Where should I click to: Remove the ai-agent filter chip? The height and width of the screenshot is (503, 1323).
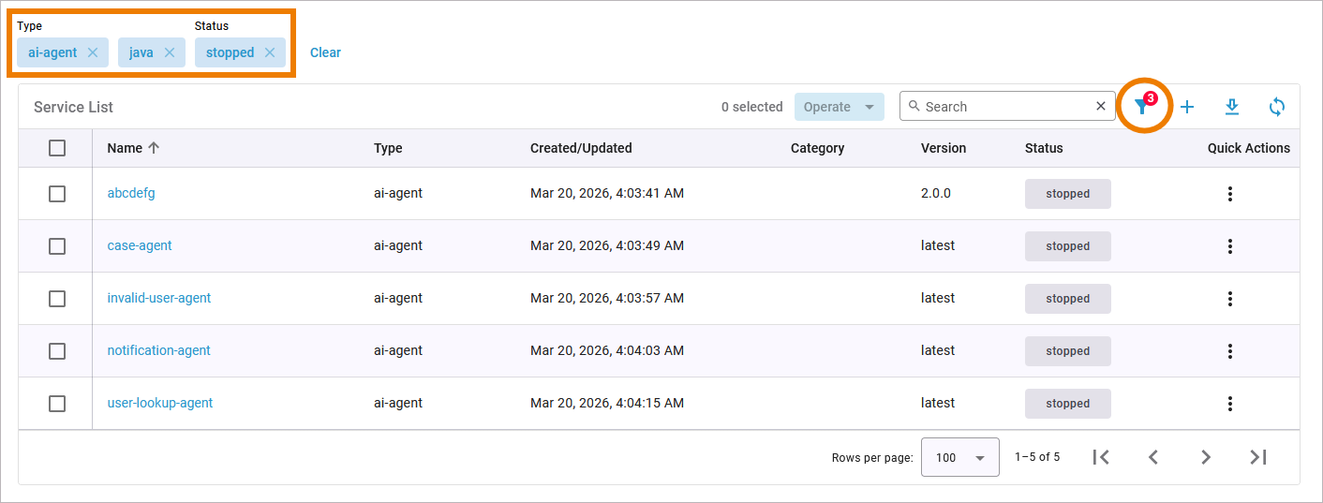tap(93, 52)
